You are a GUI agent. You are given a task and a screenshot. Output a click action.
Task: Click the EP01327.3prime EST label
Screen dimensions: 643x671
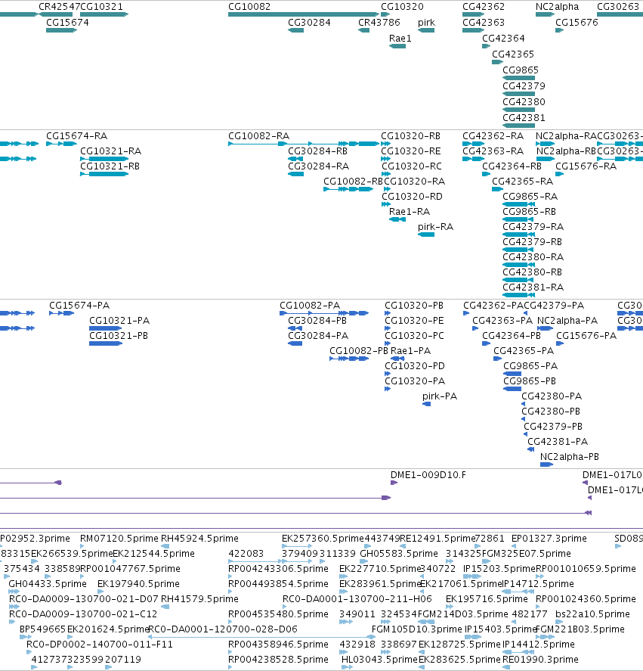(549, 539)
